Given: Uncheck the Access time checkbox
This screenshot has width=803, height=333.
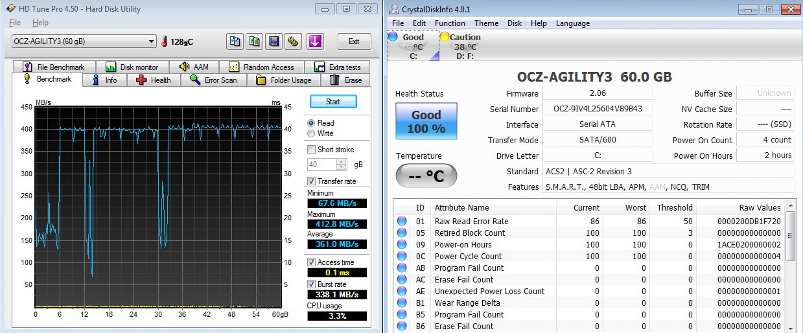Looking at the screenshot, I should (x=312, y=262).
